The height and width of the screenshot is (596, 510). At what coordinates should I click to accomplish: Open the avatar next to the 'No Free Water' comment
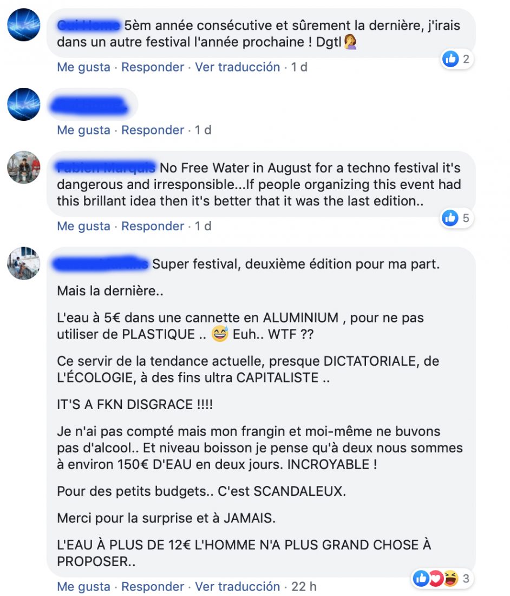[x=23, y=167]
